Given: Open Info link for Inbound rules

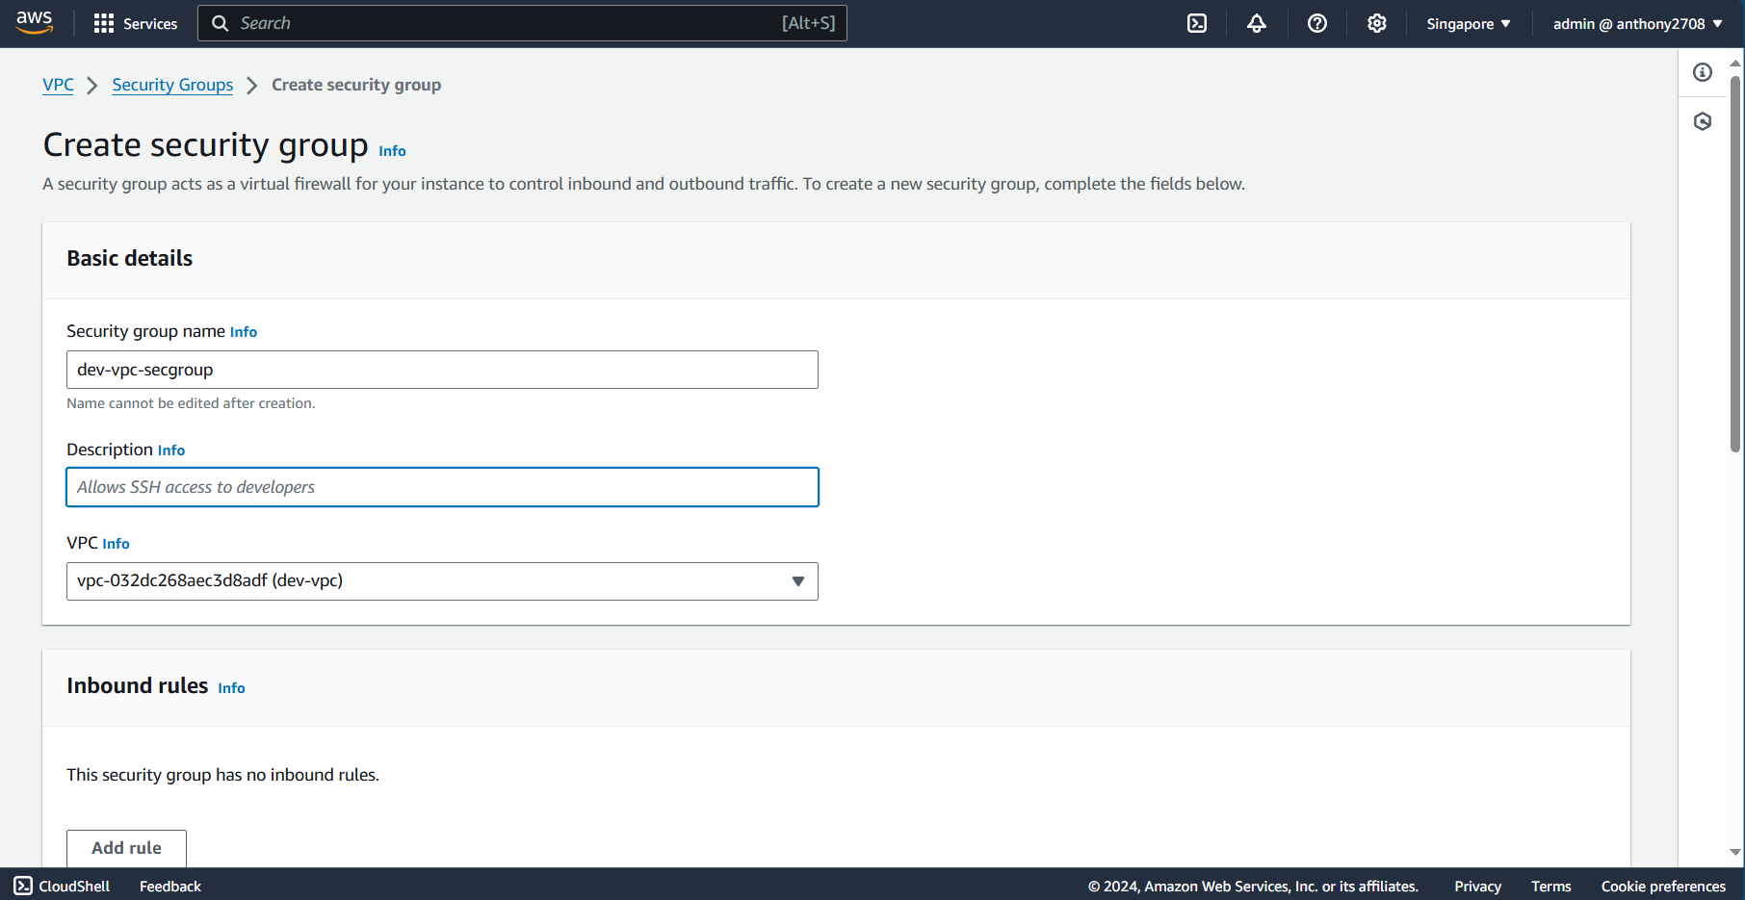Looking at the screenshot, I should 231,688.
